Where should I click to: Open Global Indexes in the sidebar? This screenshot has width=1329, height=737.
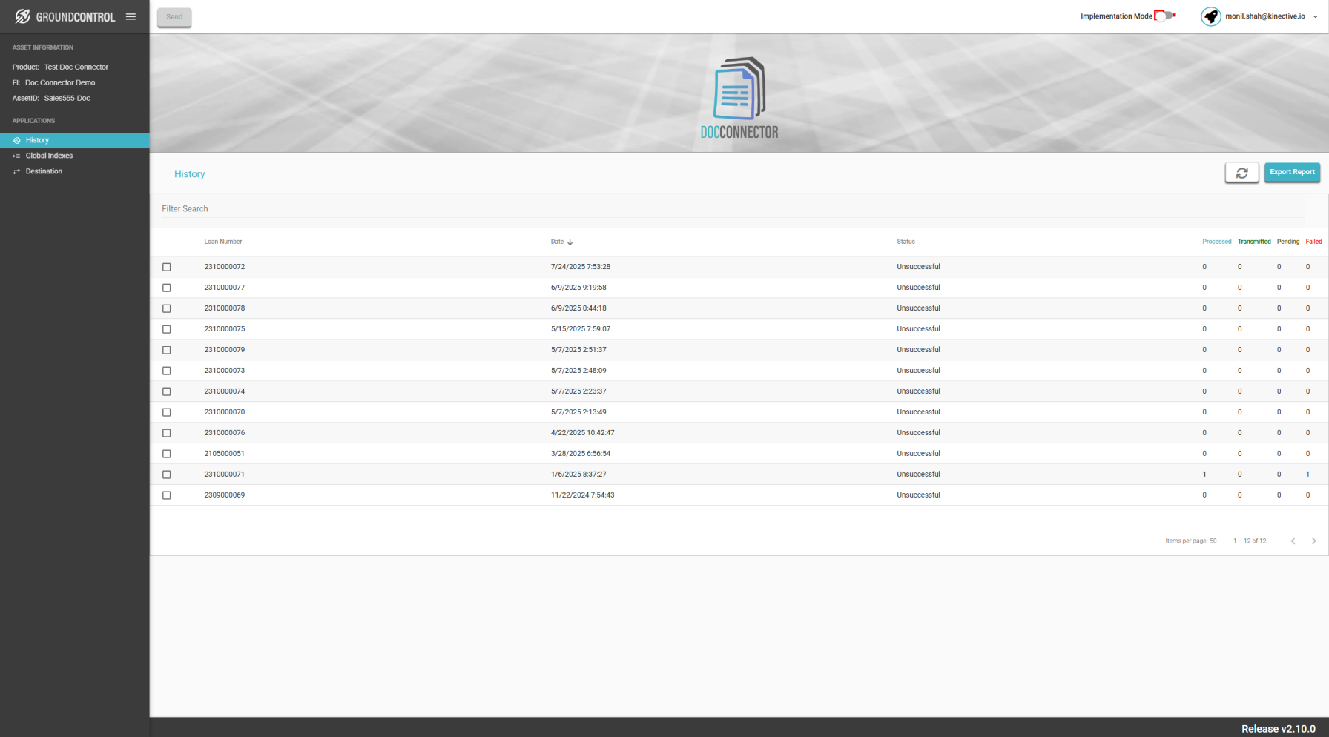click(x=74, y=156)
